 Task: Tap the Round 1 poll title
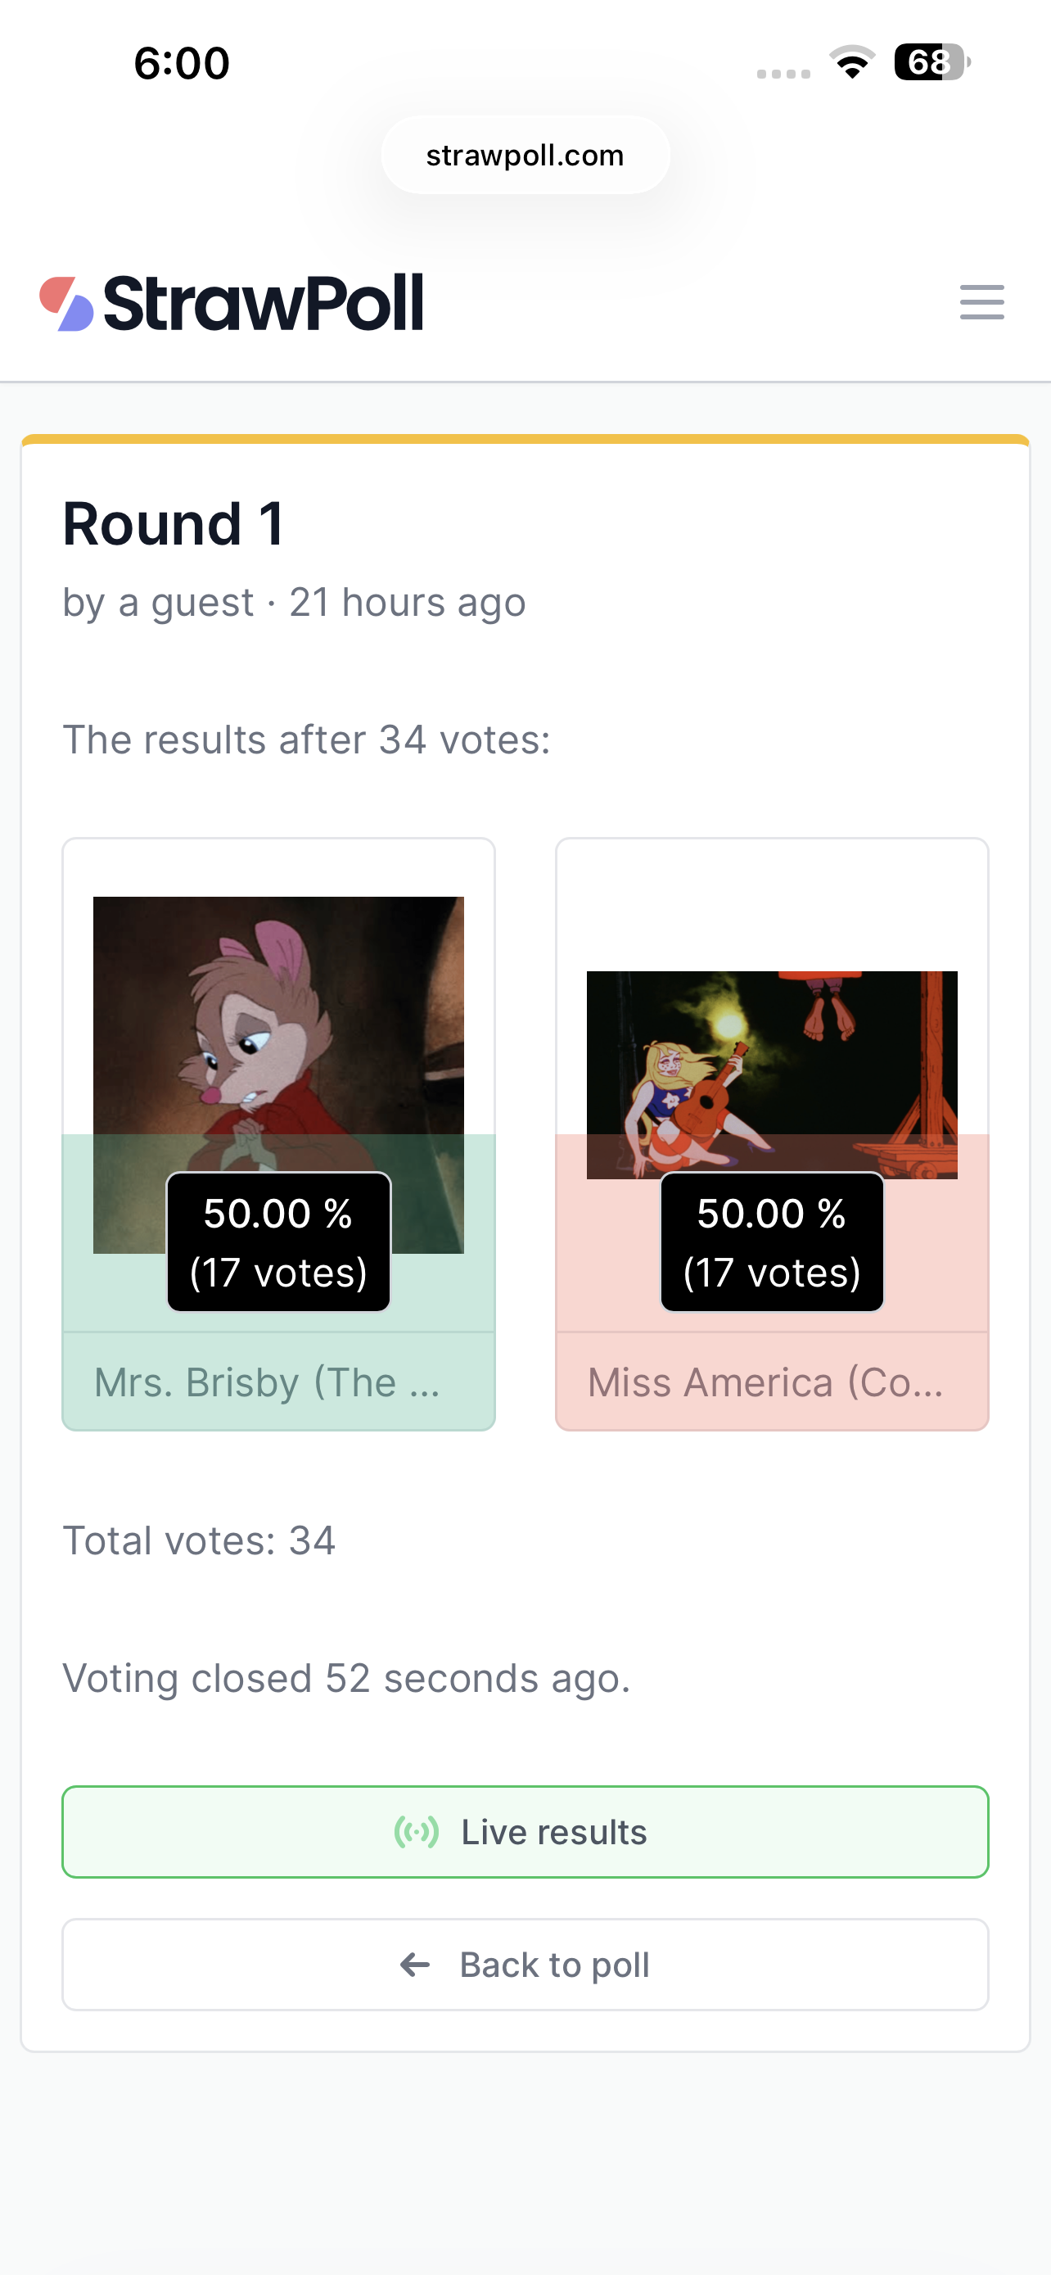click(174, 524)
